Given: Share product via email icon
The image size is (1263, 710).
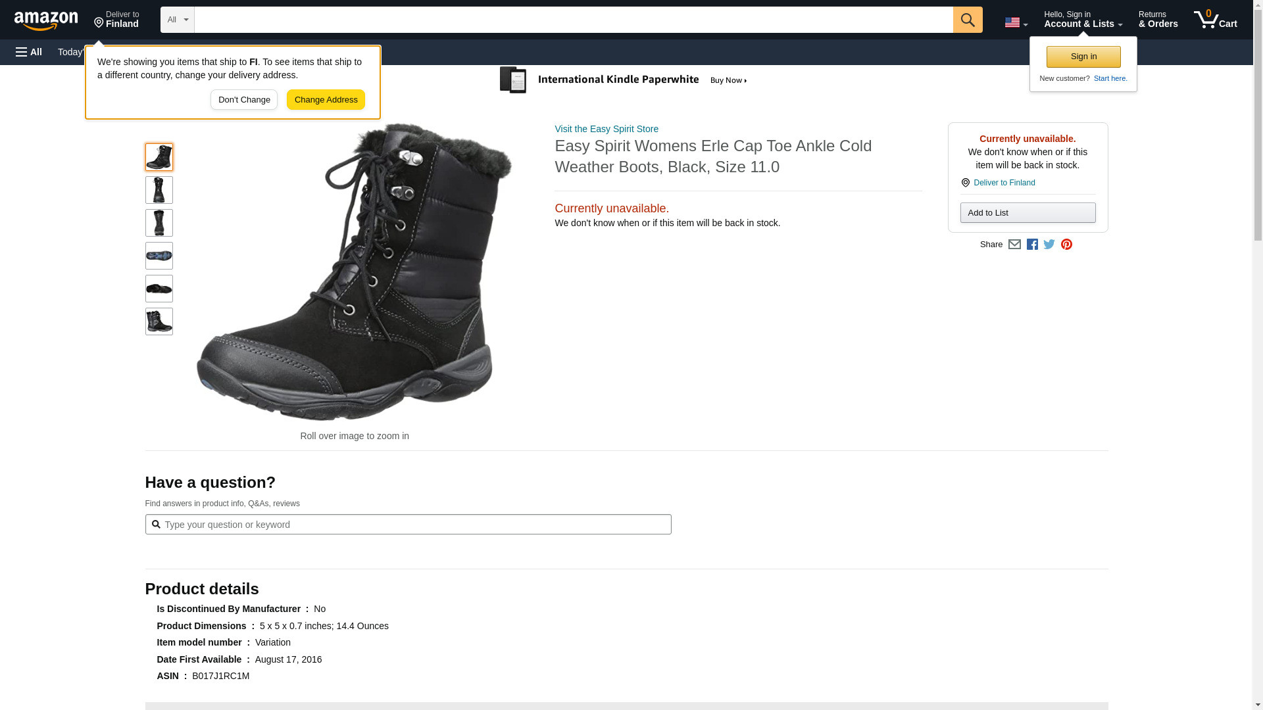Looking at the screenshot, I should (1014, 245).
